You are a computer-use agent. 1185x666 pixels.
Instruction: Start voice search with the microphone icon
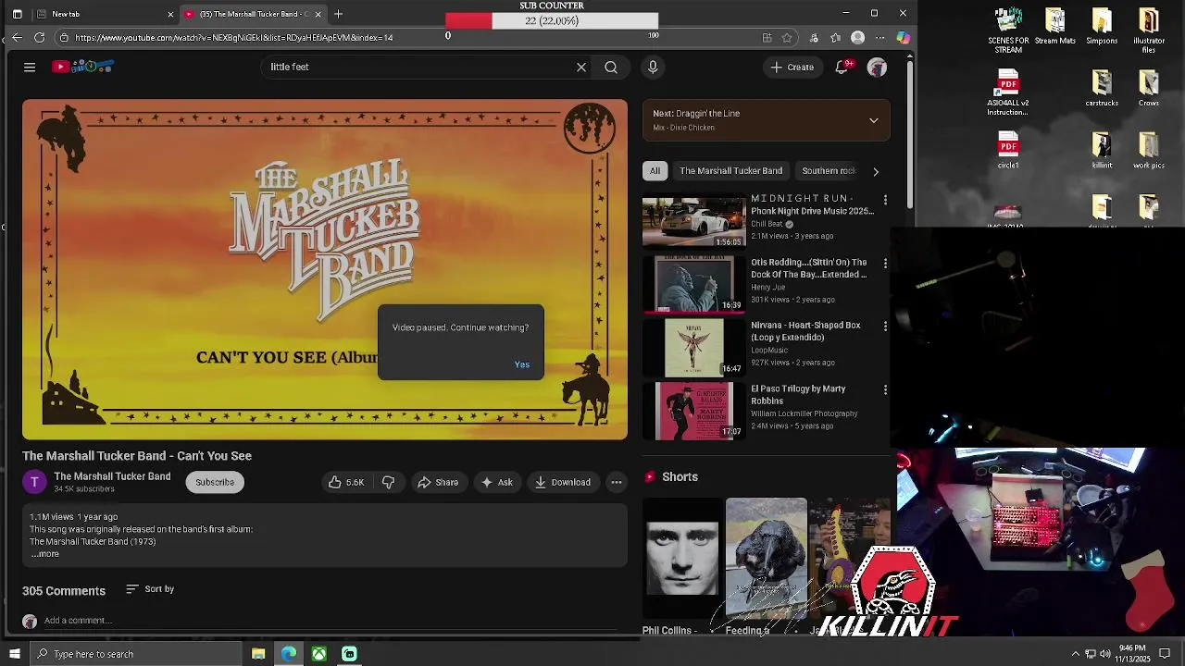coord(653,67)
